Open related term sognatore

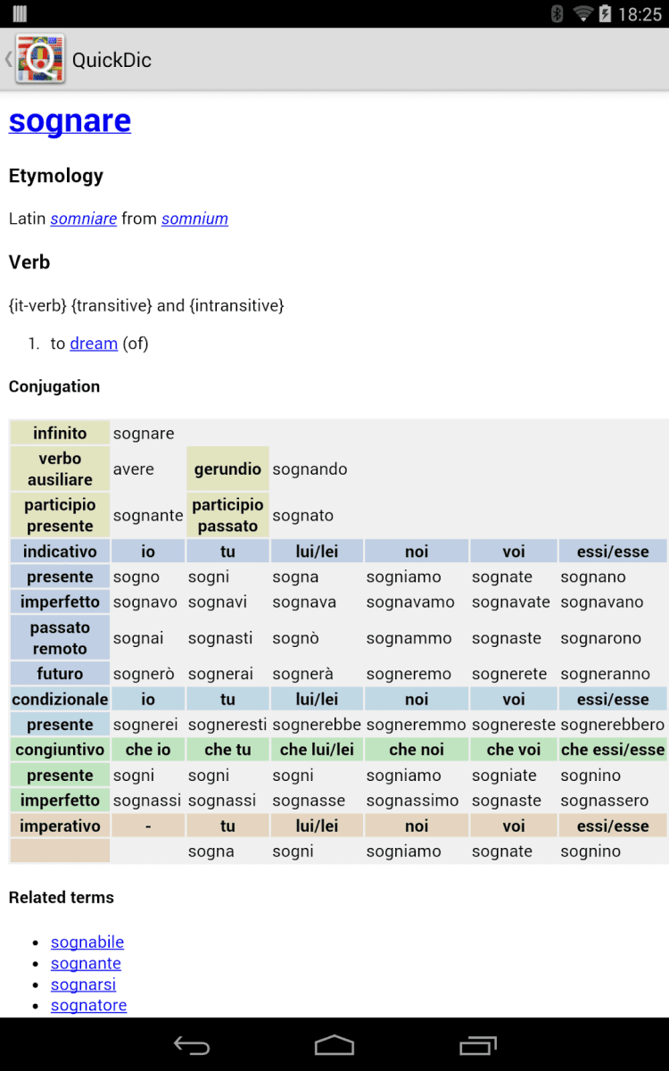[x=88, y=1006]
